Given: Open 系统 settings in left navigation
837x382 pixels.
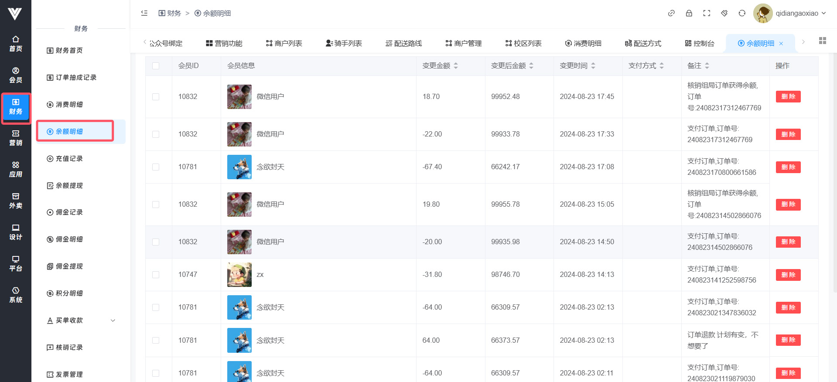Looking at the screenshot, I should 16,295.
